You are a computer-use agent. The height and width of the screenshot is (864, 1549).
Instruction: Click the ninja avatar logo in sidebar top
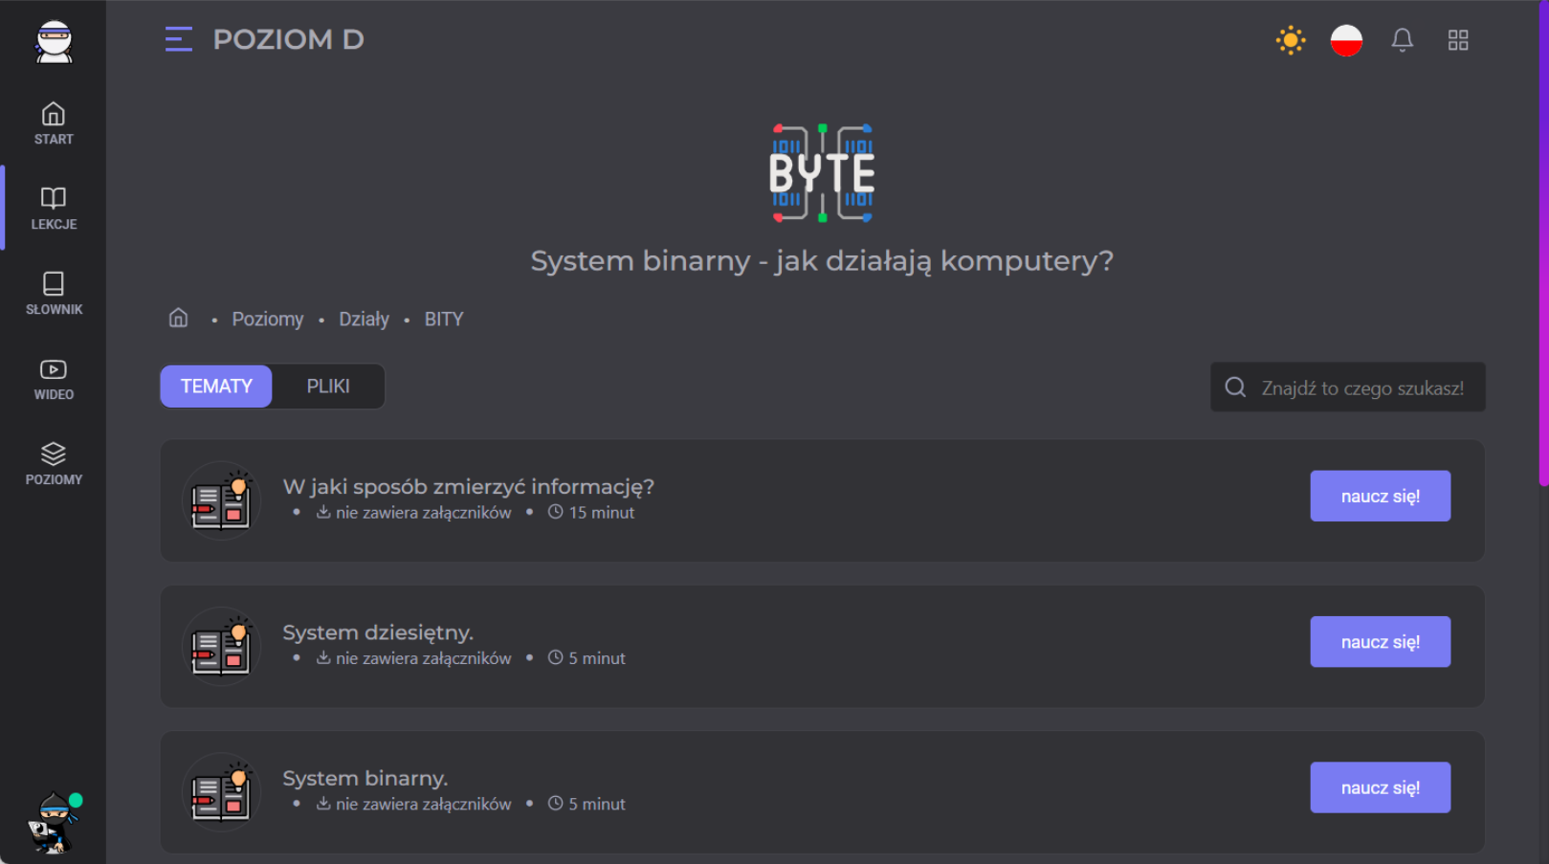coord(54,41)
